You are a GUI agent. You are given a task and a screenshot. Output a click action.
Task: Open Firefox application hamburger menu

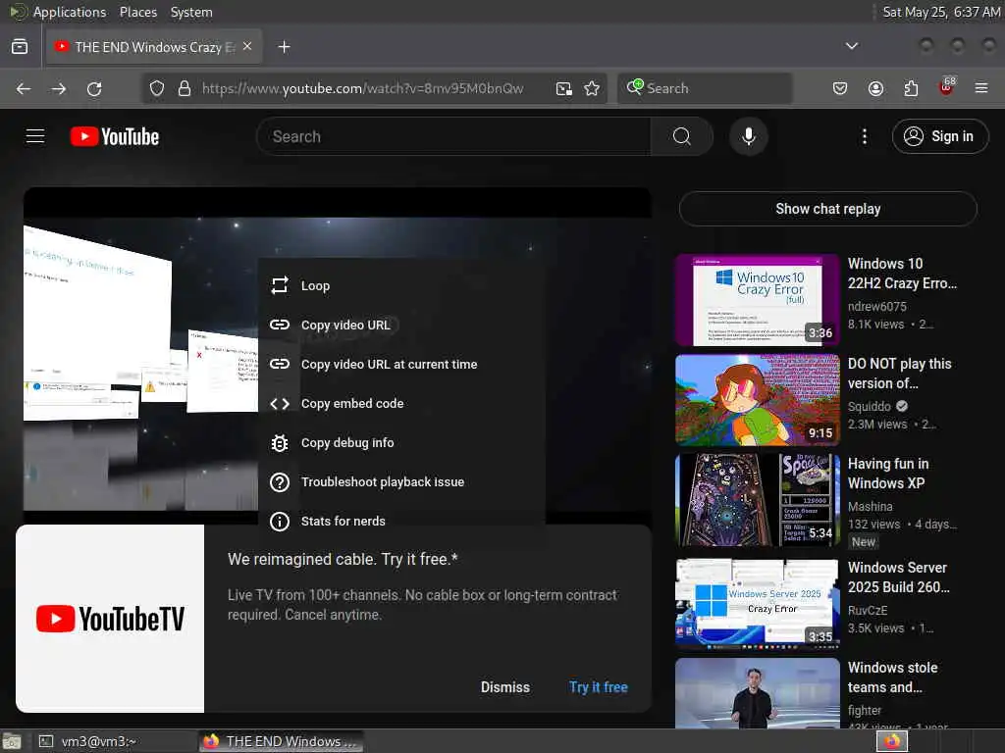981,88
